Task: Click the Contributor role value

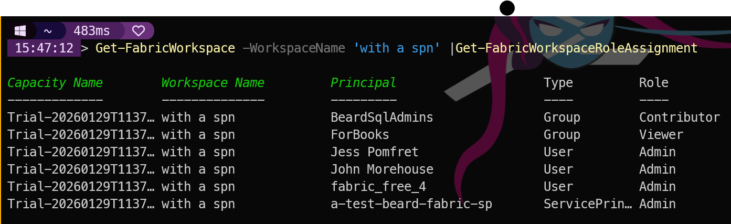Action: click(680, 118)
